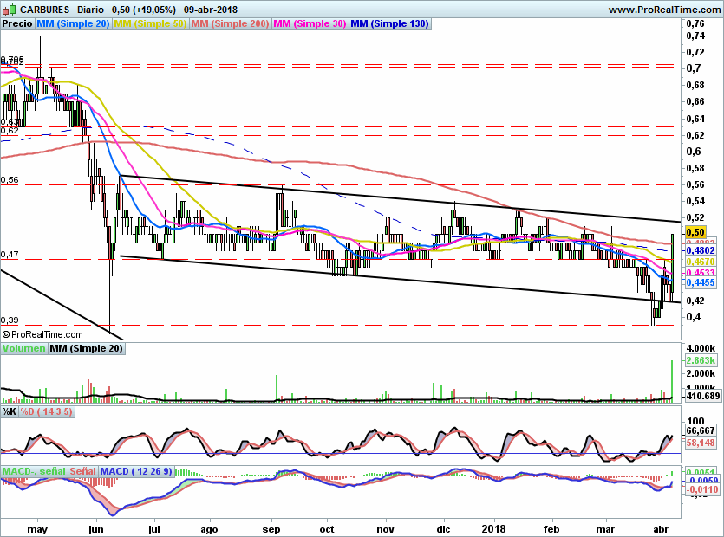Click the 0,6 price axis label

coord(693,152)
